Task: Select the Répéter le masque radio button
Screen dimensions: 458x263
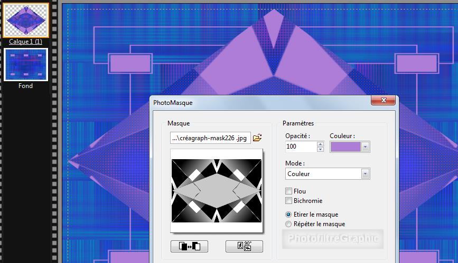Action: [288, 224]
